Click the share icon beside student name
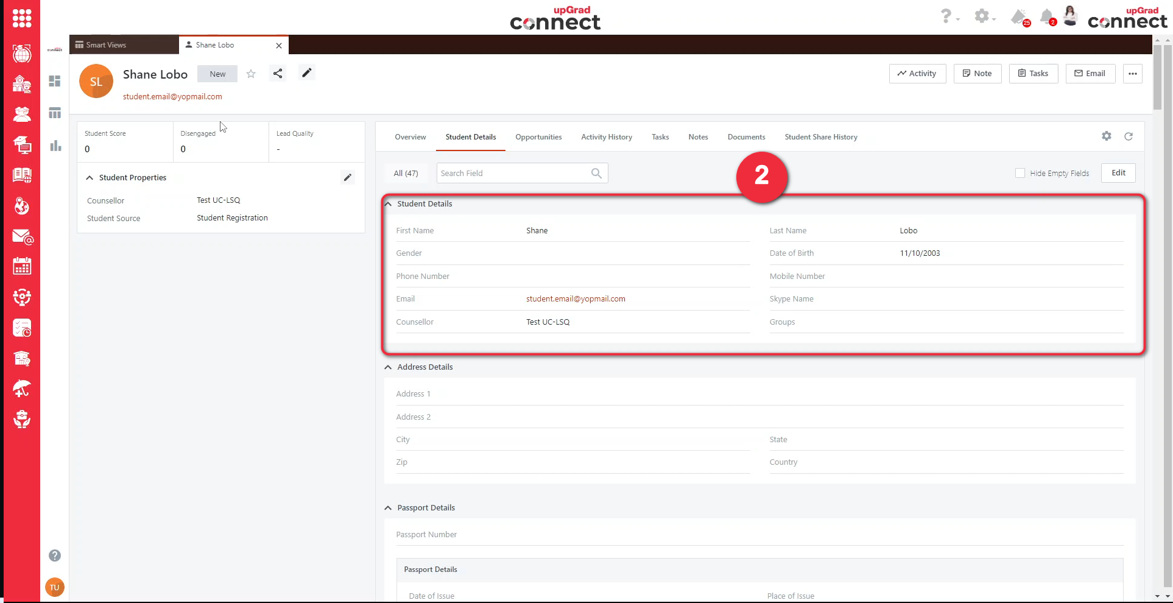This screenshot has width=1173, height=603. pos(278,74)
